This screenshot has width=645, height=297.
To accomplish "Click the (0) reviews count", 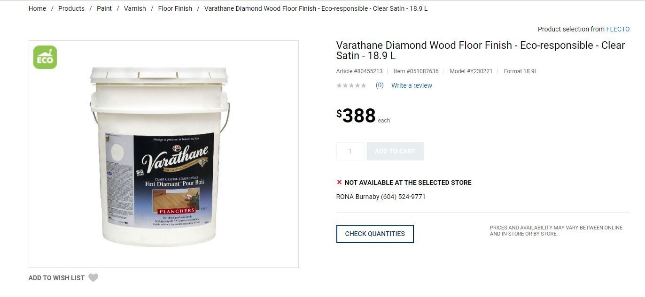I will click(380, 85).
